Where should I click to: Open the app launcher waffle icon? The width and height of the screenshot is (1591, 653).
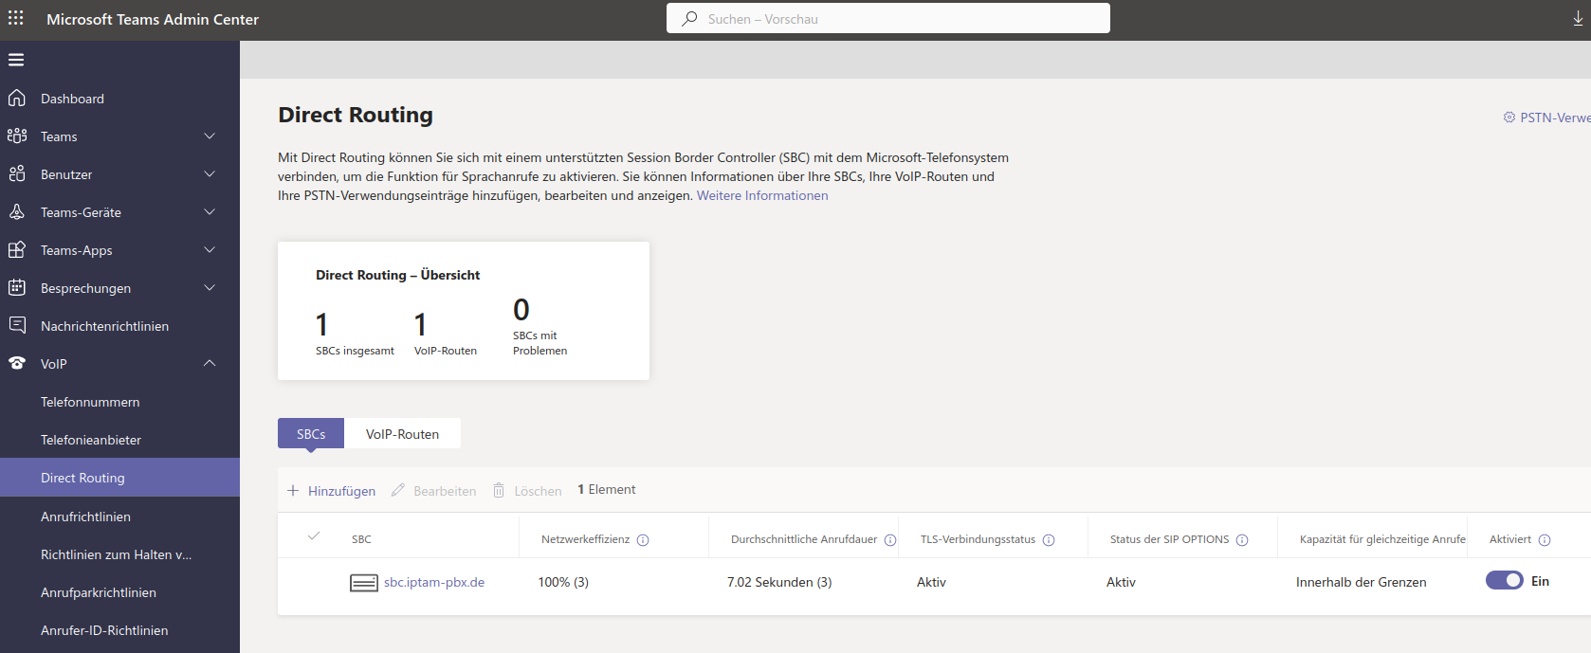(x=16, y=18)
